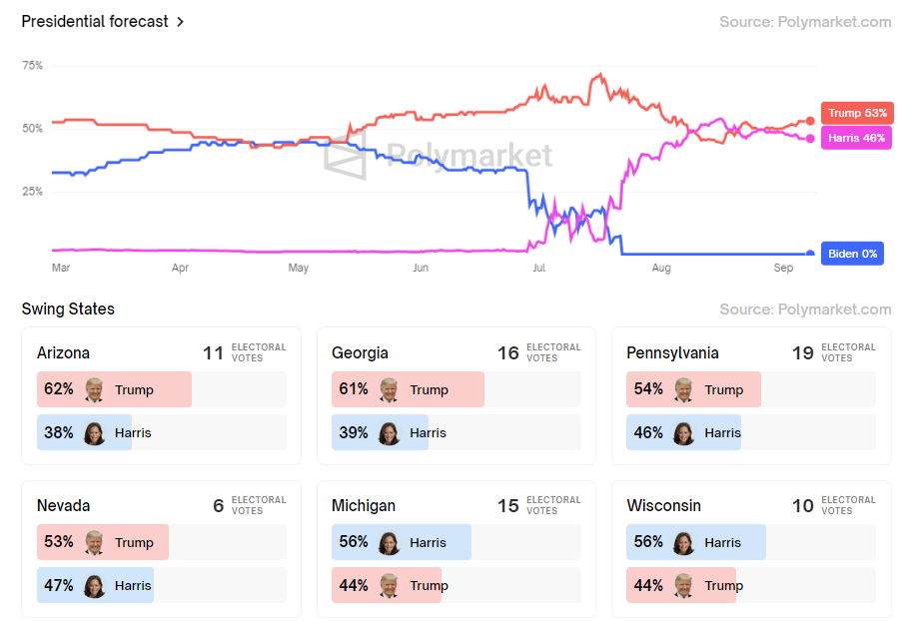This screenshot has height=621, width=914.
Task: Click the Trump 53% line label
Action: (856, 113)
